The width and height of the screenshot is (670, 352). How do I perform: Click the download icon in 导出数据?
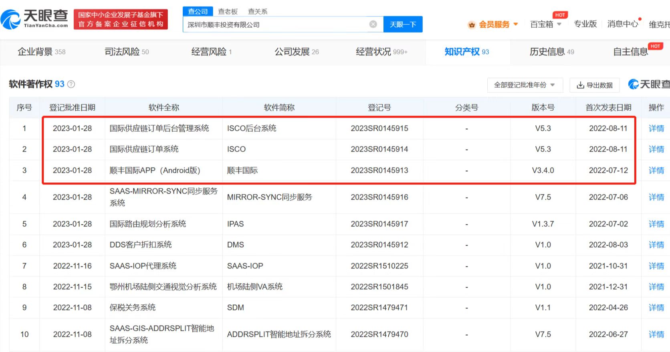[x=580, y=85]
